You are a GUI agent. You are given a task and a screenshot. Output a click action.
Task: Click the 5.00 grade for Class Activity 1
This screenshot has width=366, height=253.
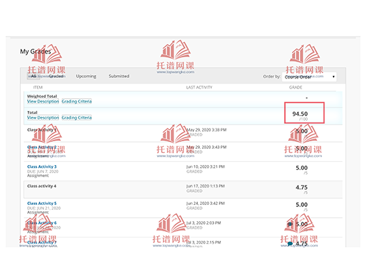[x=302, y=131]
